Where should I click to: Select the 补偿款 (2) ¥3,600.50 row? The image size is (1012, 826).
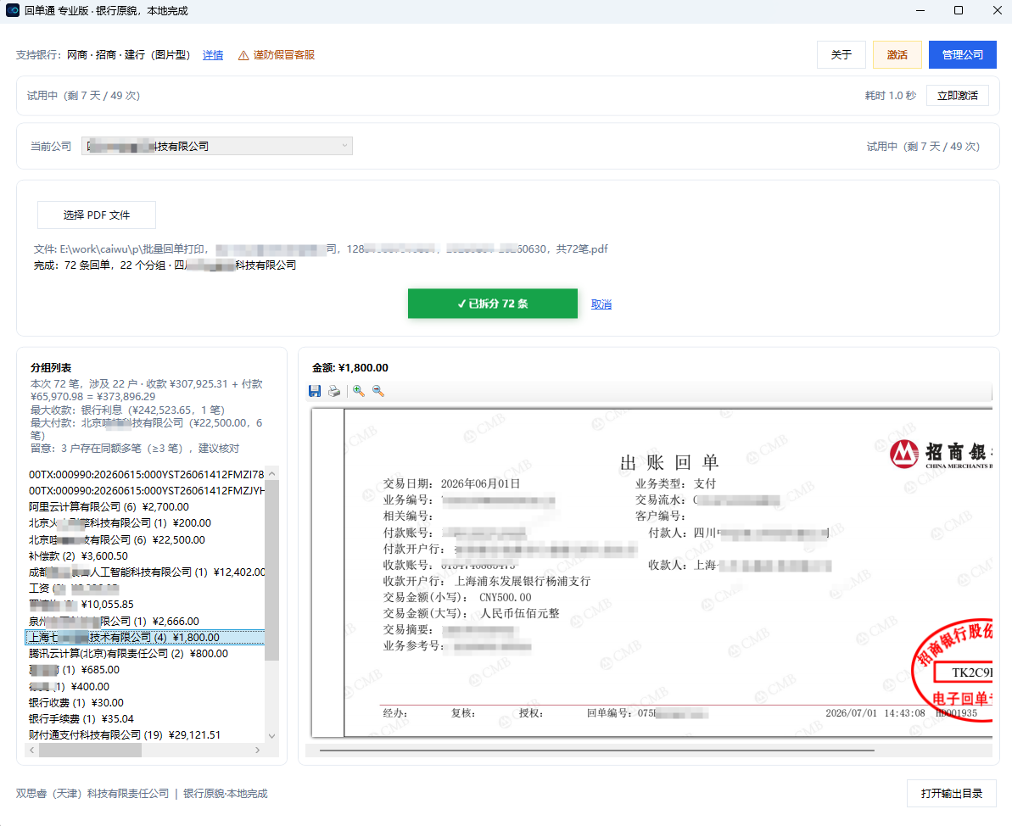click(146, 555)
